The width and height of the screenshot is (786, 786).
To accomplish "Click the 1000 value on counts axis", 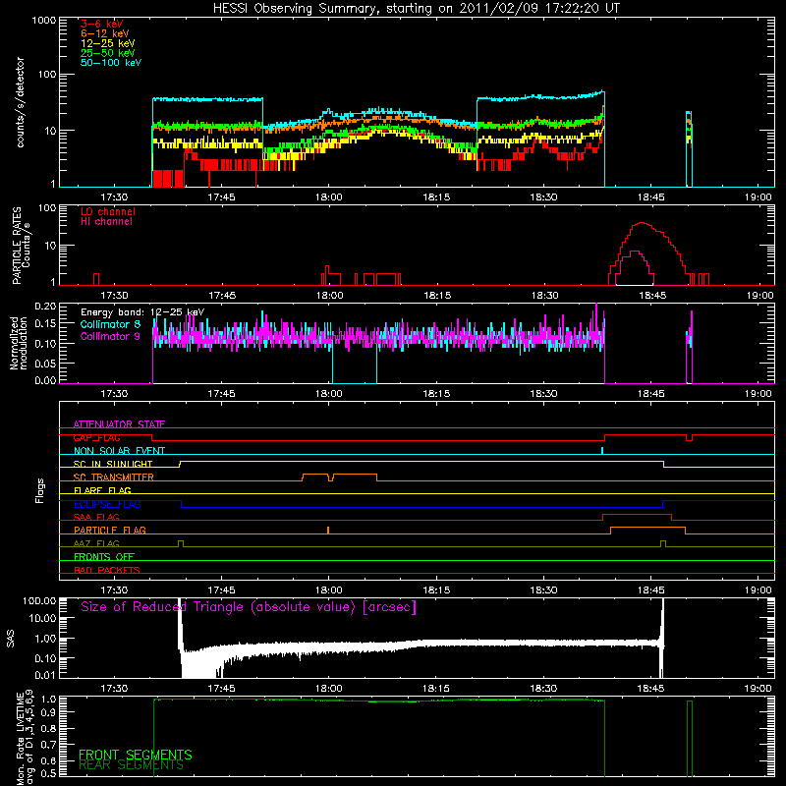I will tap(44, 21).
